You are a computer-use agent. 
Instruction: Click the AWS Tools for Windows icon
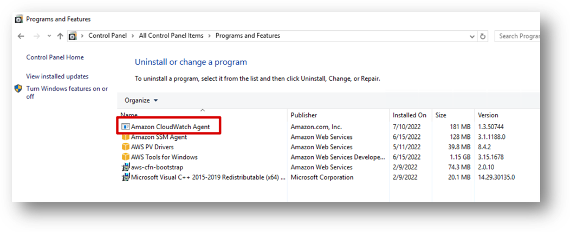[125, 157]
